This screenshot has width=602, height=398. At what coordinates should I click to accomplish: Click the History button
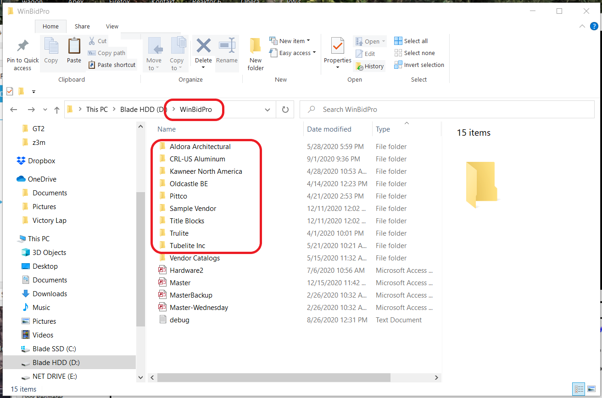pyautogui.click(x=370, y=66)
